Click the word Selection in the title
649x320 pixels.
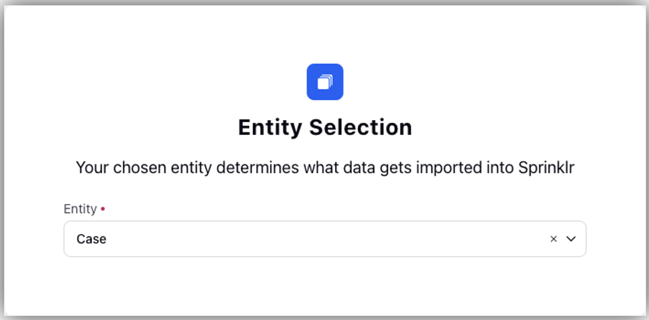360,128
